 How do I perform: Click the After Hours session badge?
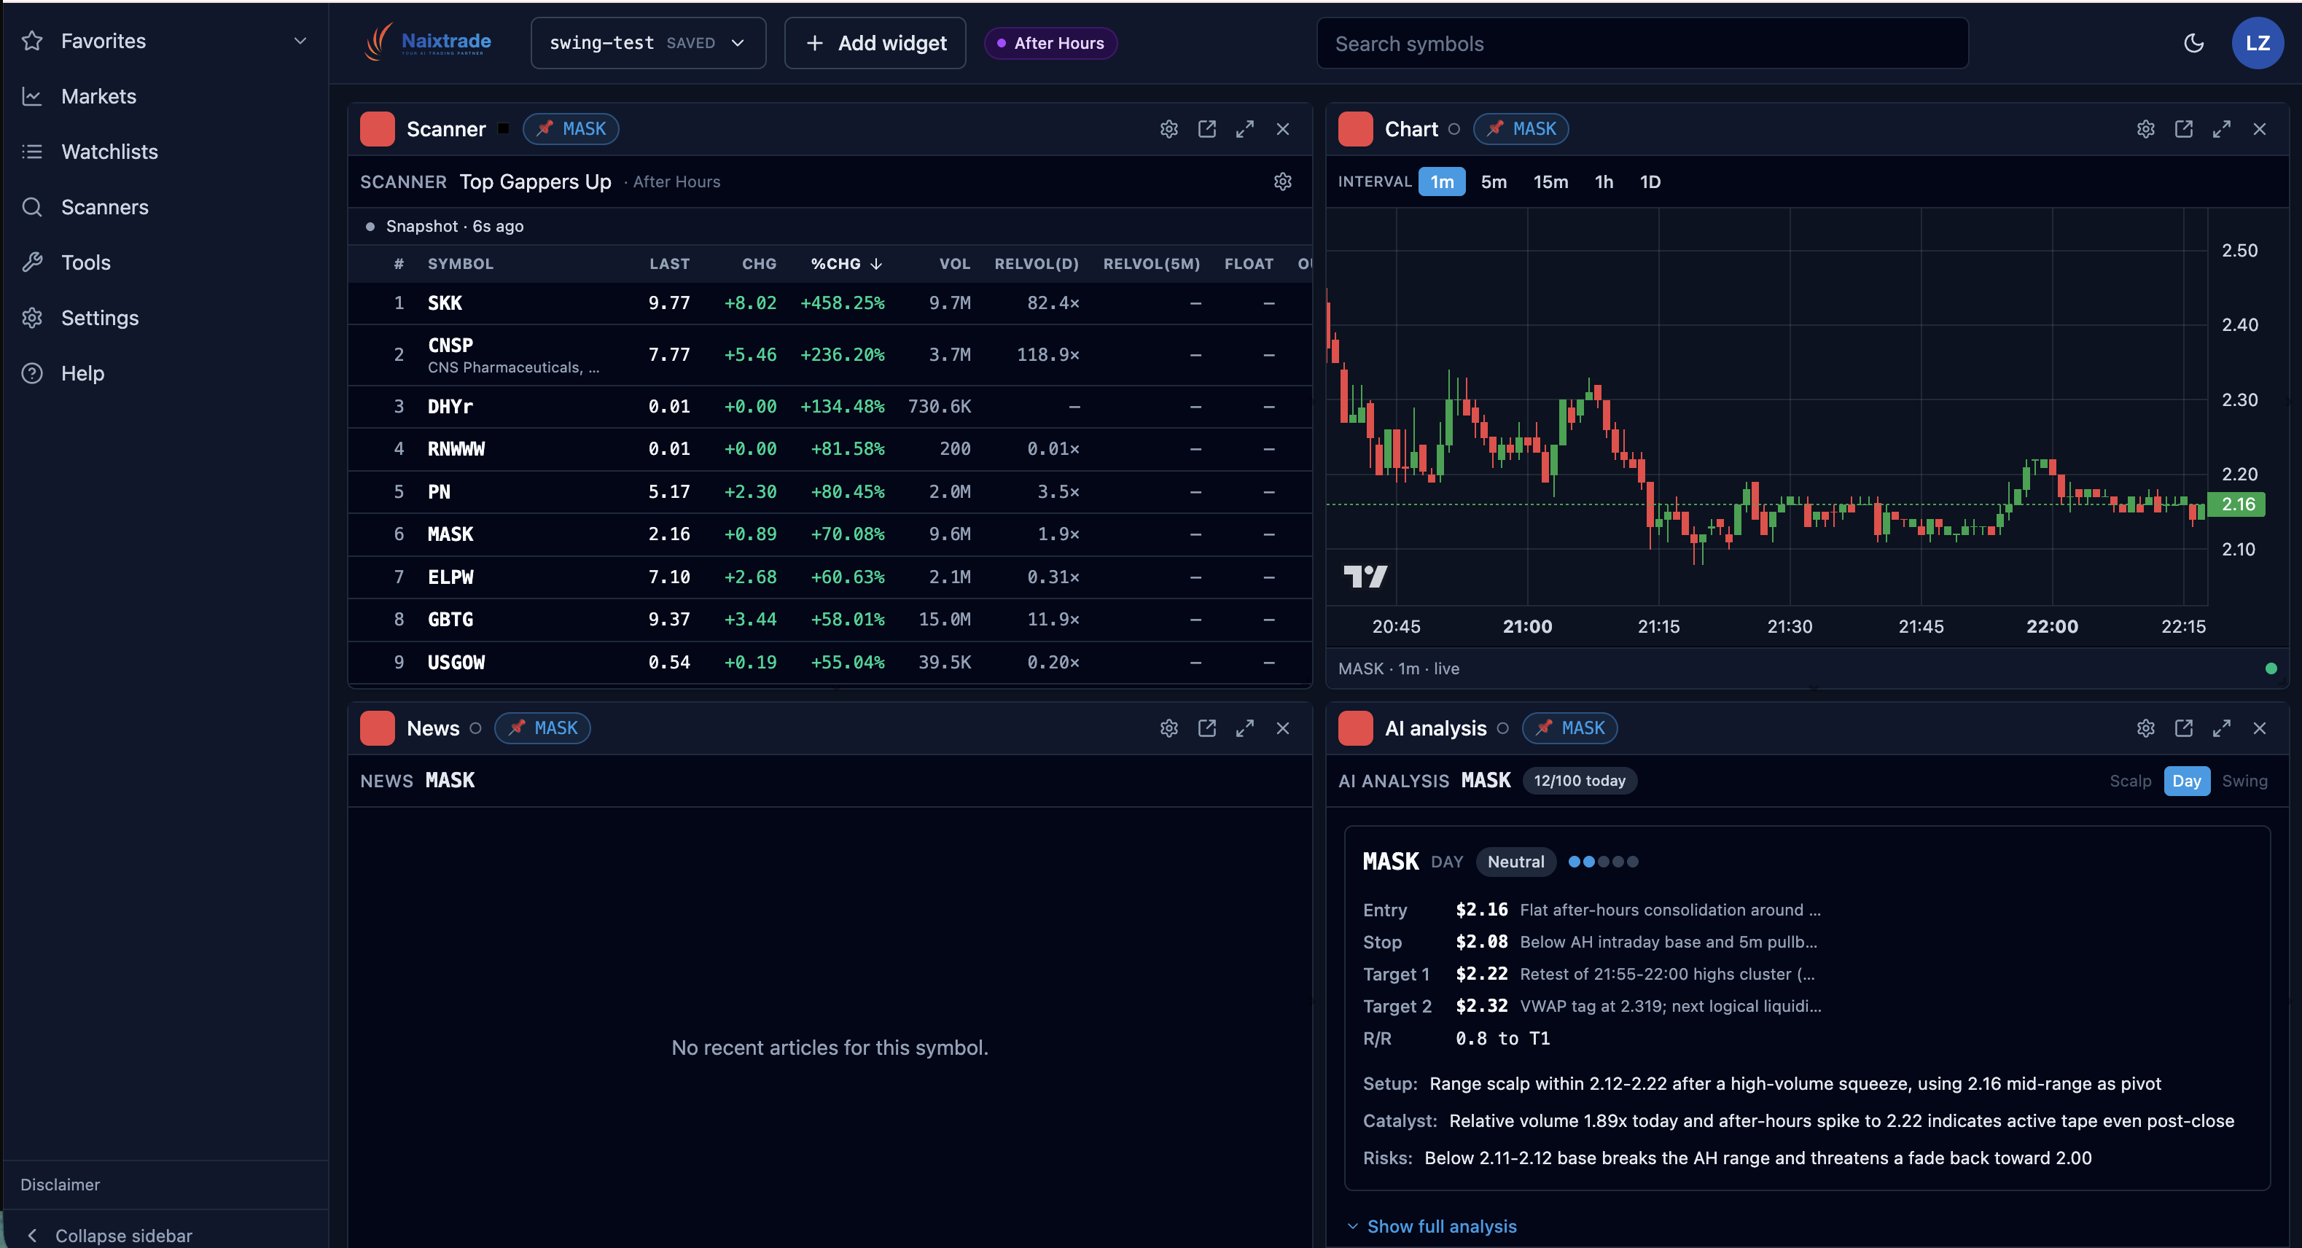(x=1050, y=43)
